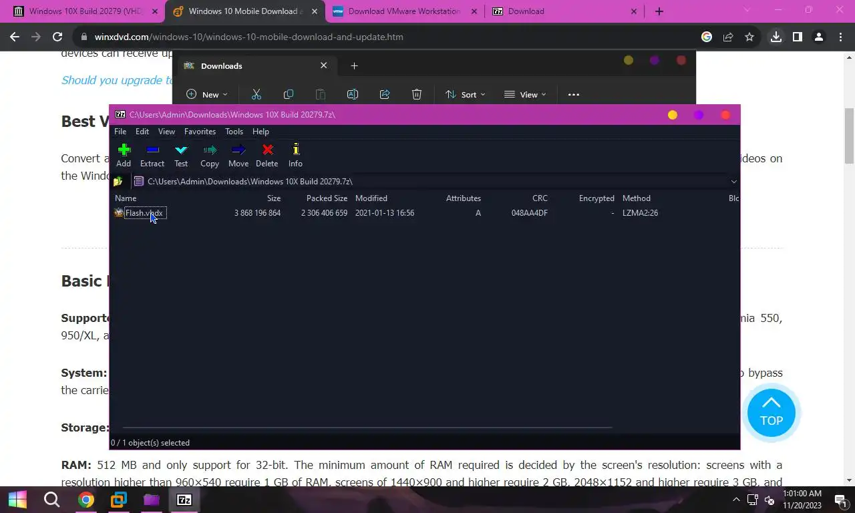Open the Sort dropdown in Downloads window
Viewport: 855px width, 513px height.
point(466,94)
